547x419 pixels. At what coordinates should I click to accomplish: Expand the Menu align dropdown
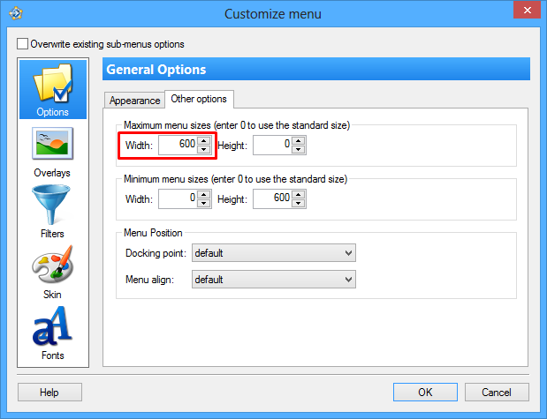click(x=273, y=280)
